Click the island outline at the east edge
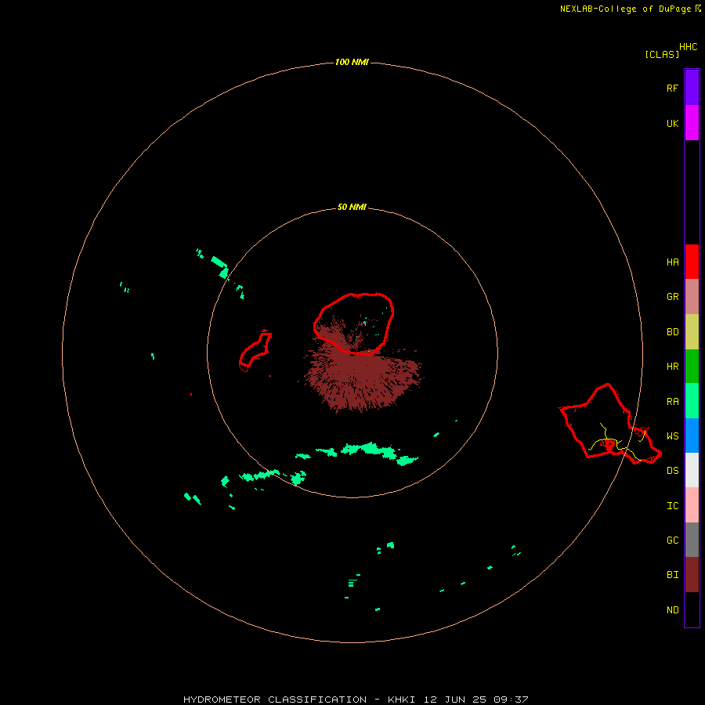This screenshot has width=705, height=705. 609,424
